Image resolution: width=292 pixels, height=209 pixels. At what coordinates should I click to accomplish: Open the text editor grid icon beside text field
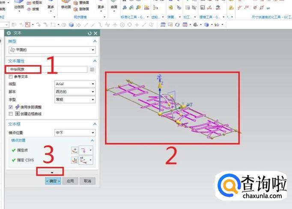tap(92, 70)
